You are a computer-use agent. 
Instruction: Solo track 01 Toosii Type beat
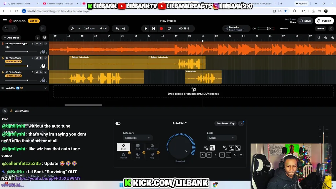click(x=41, y=44)
